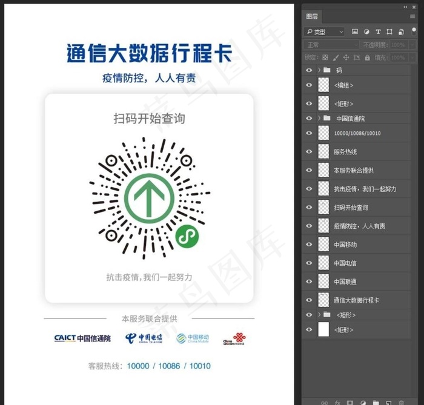Toggle visibility of 中国信通院 group
The image size is (424, 405).
pos(309,118)
